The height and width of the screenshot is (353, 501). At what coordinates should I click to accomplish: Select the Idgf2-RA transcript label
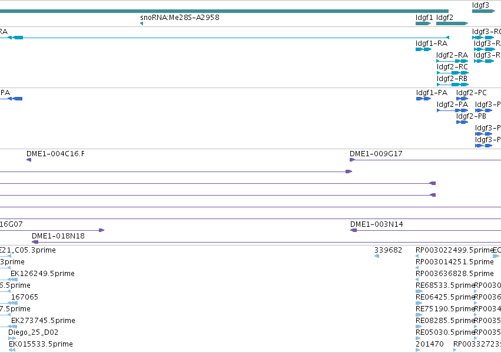pos(452,55)
